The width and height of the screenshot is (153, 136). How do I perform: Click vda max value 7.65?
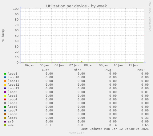pos(145,125)
